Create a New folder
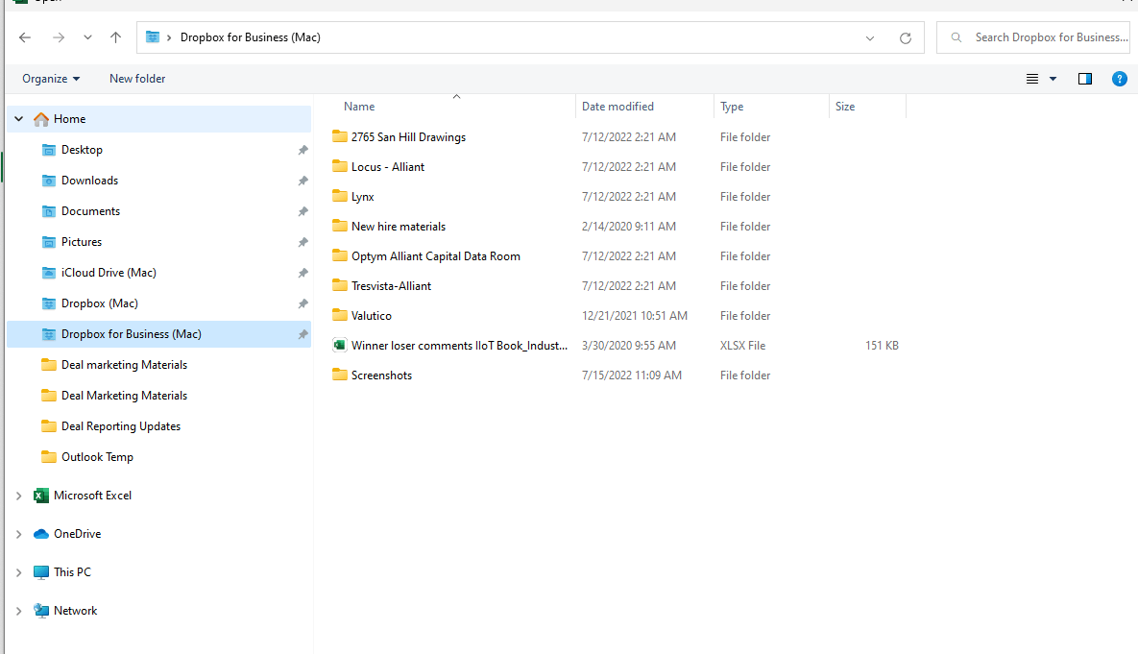 click(137, 79)
